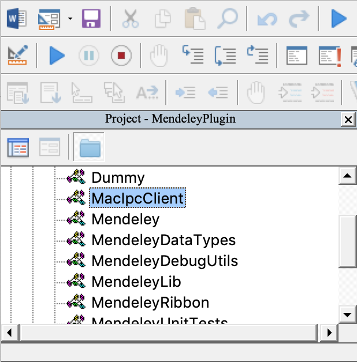Click the module icon beside Dummy
This screenshot has width=357, height=362.
[x=76, y=177]
